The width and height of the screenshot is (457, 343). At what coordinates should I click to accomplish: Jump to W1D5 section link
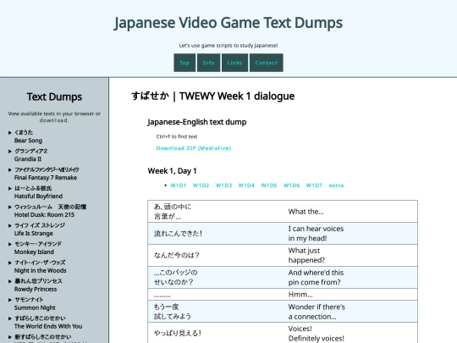click(269, 185)
